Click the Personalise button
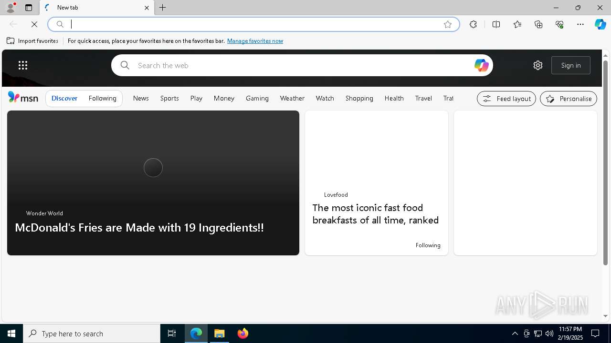The image size is (611, 343). (x=569, y=99)
